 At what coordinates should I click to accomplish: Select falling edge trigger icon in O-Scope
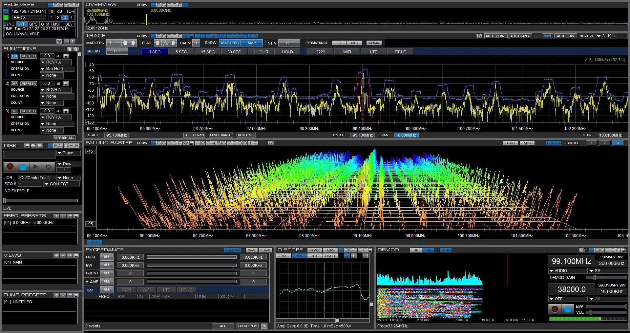[x=354, y=256]
